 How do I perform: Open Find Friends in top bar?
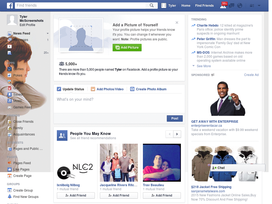204,6
